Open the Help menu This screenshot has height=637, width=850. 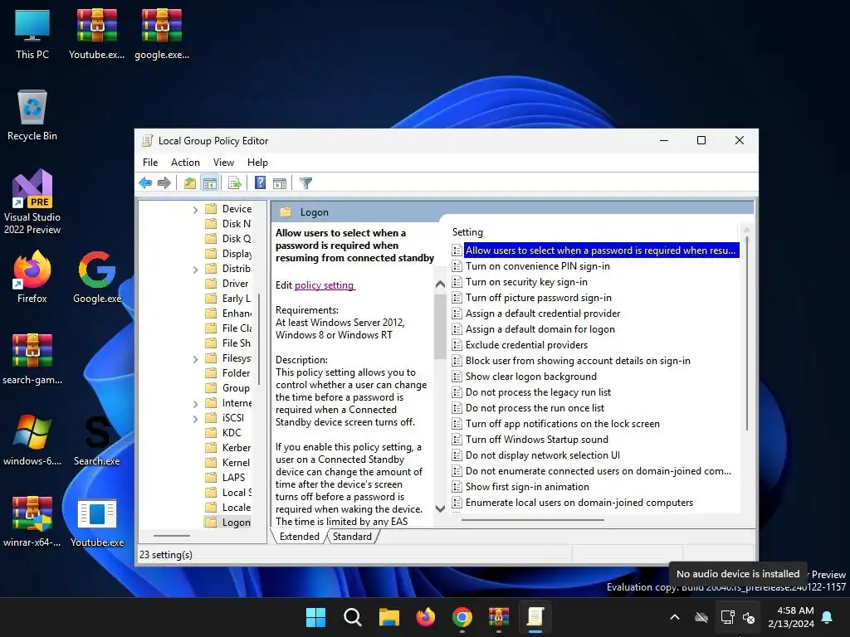pos(257,163)
